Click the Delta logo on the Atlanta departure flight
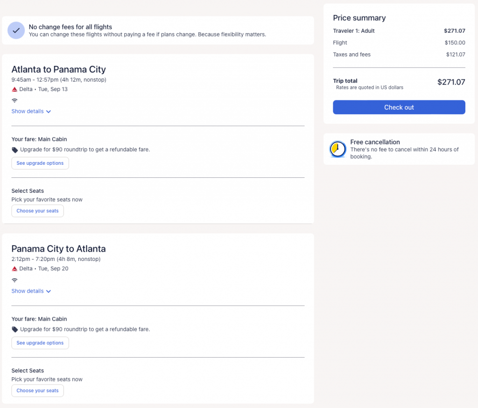This screenshot has height=408, width=478. [14, 89]
